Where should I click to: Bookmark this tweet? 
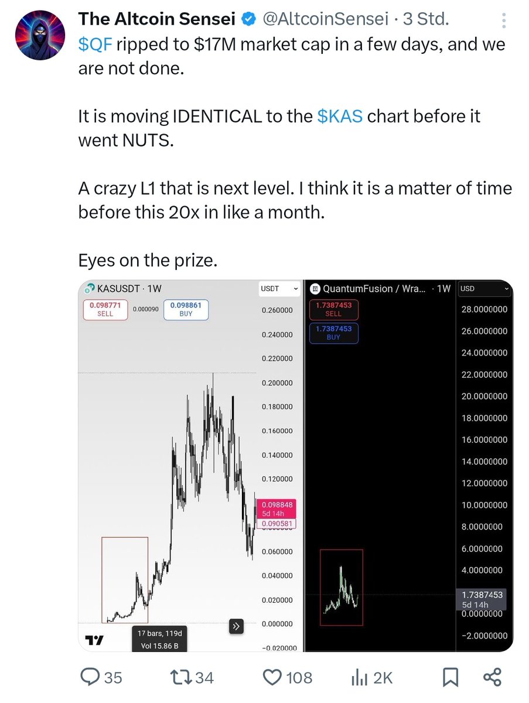coord(450,678)
